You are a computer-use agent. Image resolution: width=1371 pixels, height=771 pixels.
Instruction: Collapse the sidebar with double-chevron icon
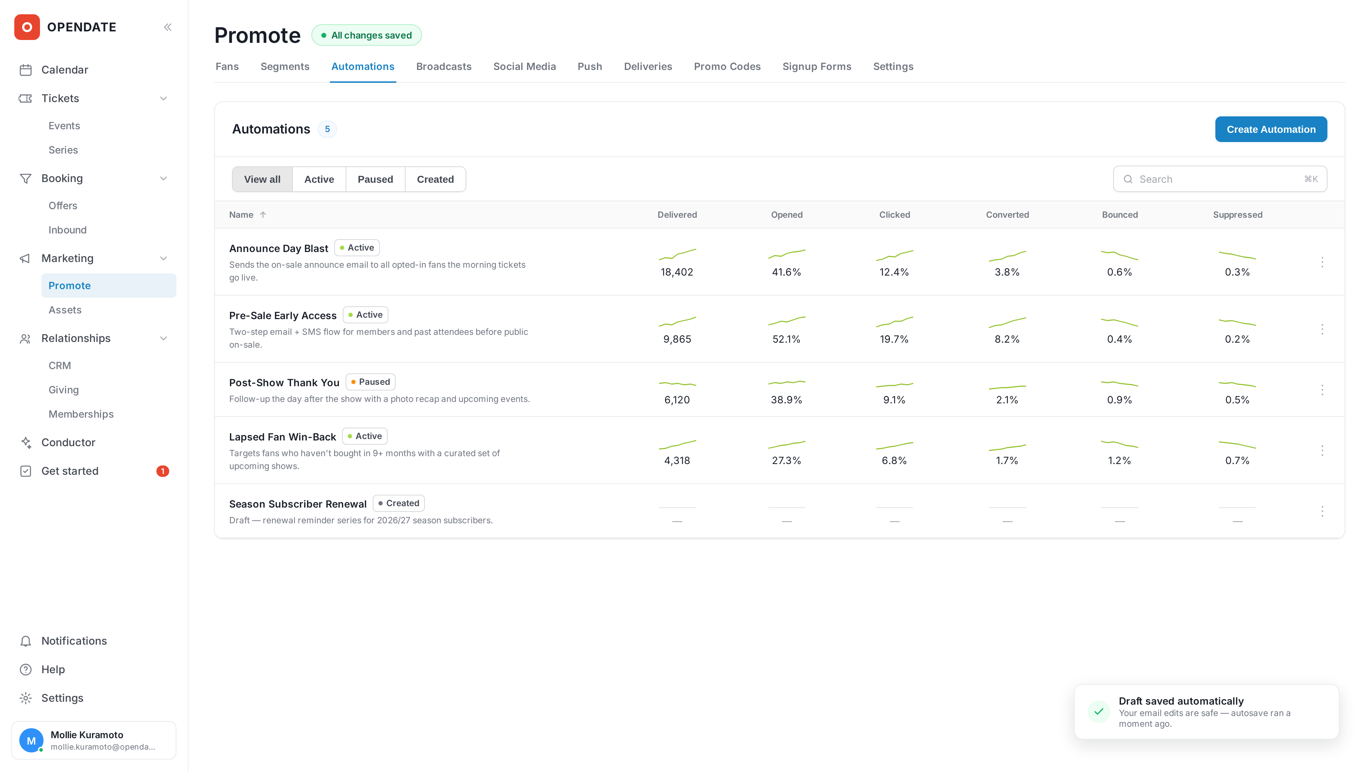pyautogui.click(x=168, y=27)
